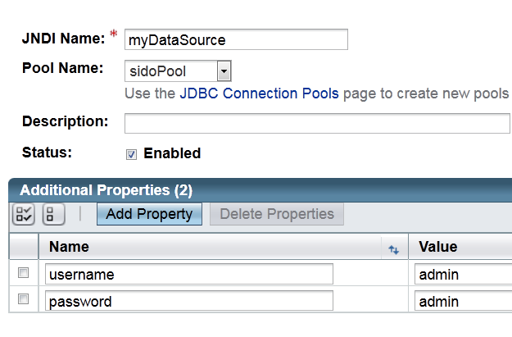Click the Delete Properties button
Viewport: 512px width, 337px height.
[277, 214]
